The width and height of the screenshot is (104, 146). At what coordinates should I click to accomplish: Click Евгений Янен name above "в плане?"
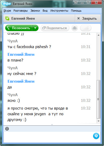(x=21, y=55)
